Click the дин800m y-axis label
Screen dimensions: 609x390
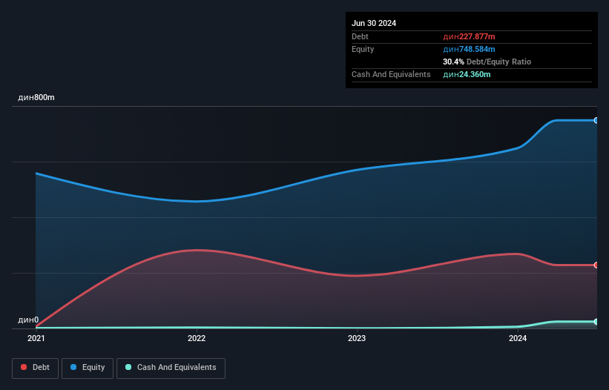point(36,97)
